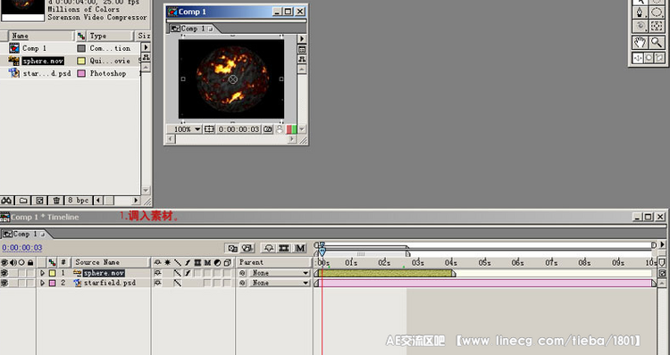Image resolution: width=670 pixels, height=355 pixels.
Task: Click the trash Delete icon in Project panel
Action: pyautogui.click(x=56, y=200)
